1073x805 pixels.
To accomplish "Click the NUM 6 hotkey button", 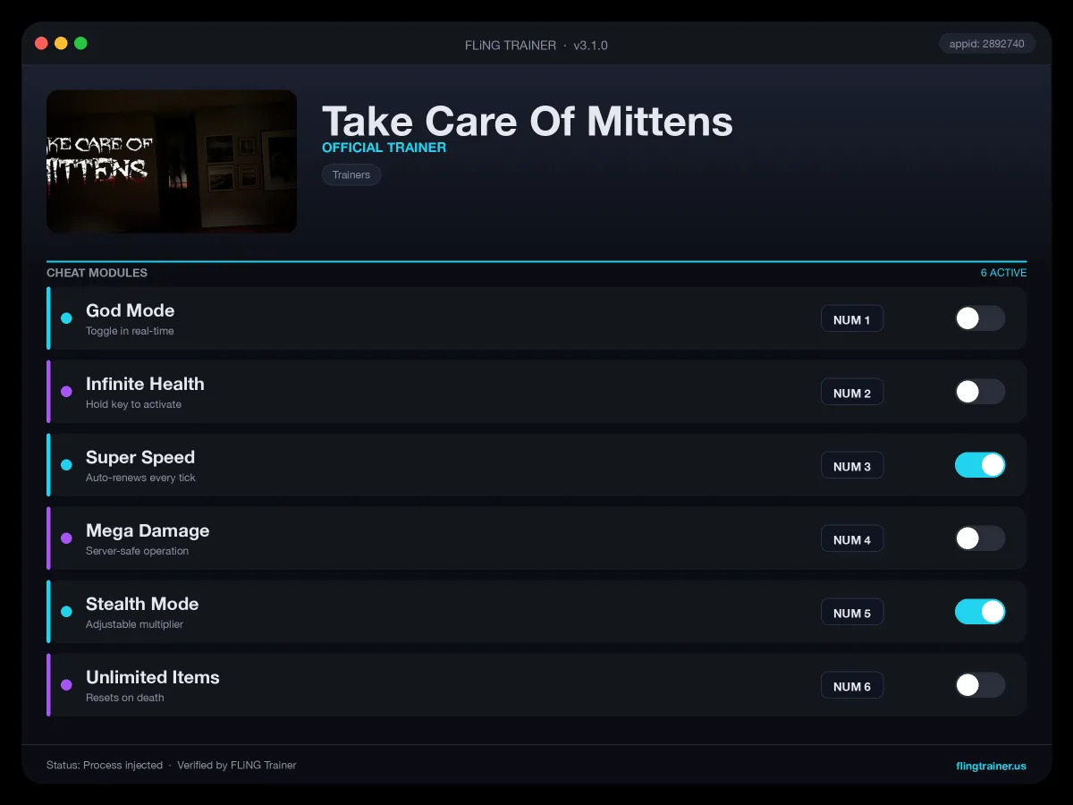I will coord(852,686).
